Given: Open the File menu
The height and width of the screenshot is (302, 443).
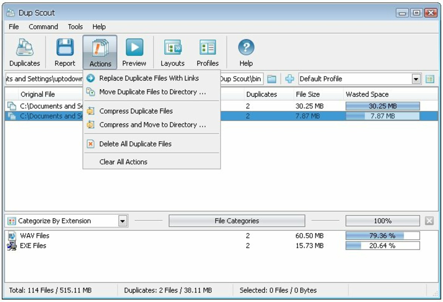Looking at the screenshot, I should pos(14,26).
